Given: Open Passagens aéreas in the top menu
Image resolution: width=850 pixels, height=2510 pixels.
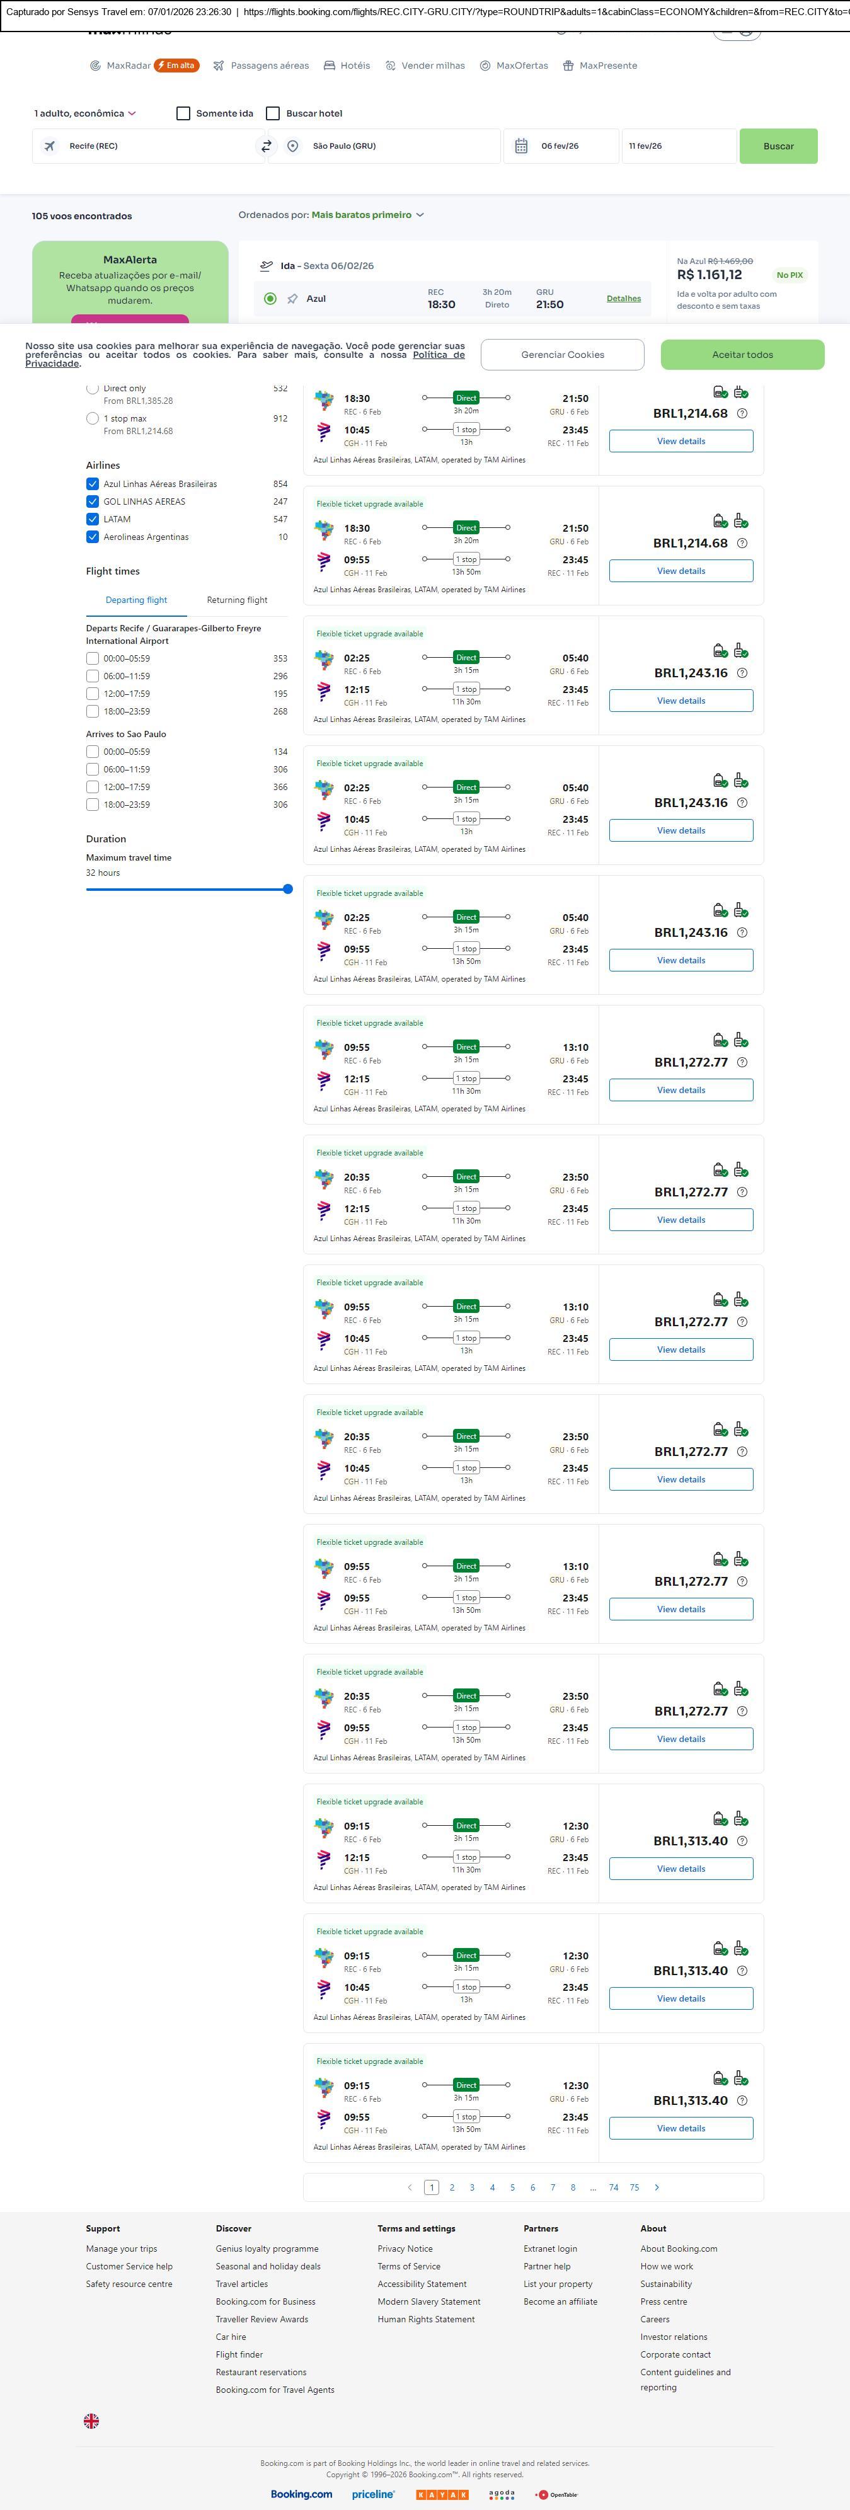Looking at the screenshot, I should pyautogui.click(x=261, y=66).
